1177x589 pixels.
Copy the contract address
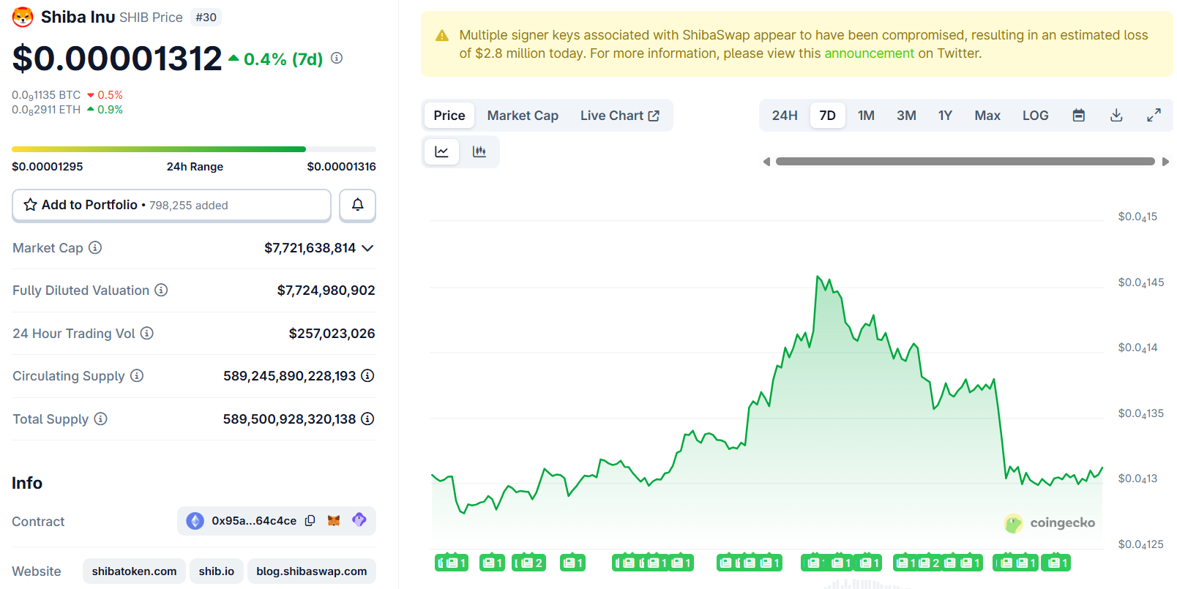[x=310, y=520]
